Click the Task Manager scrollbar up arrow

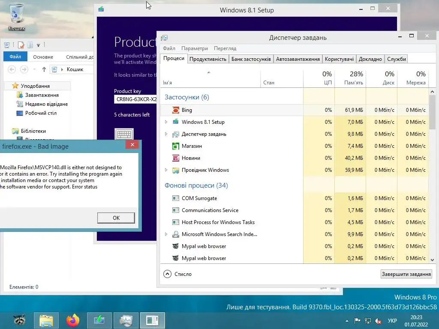point(432,92)
